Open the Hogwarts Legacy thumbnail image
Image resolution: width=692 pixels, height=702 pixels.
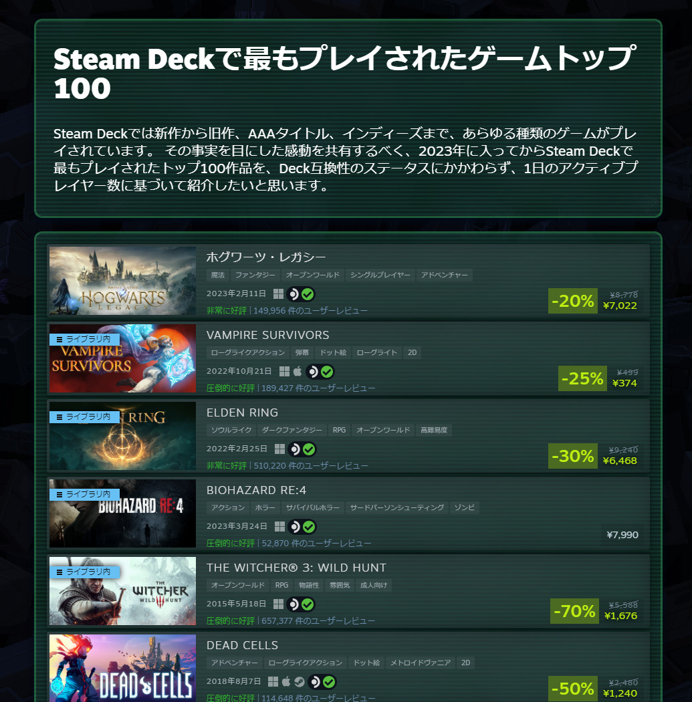[122, 281]
